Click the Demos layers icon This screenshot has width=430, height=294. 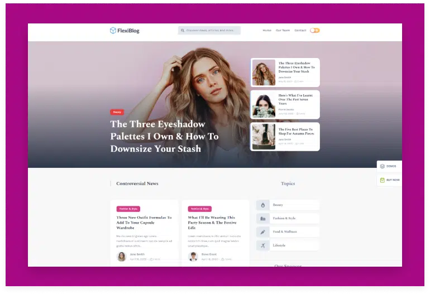pyautogui.click(x=383, y=166)
